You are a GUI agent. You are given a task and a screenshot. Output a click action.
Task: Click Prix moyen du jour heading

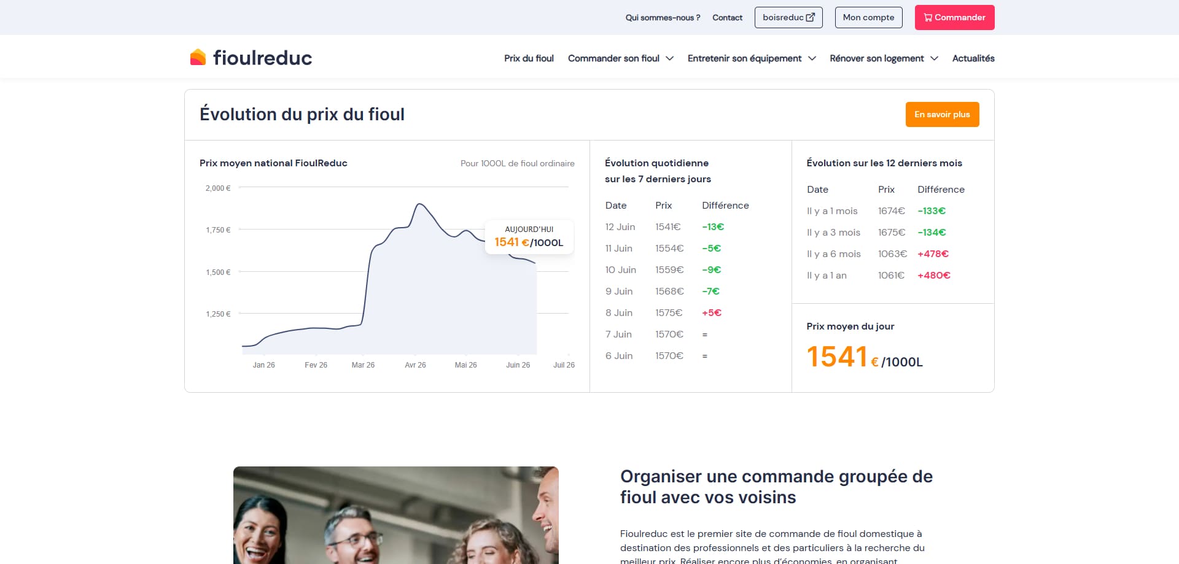[x=850, y=326]
